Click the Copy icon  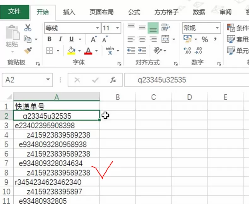[27, 39]
